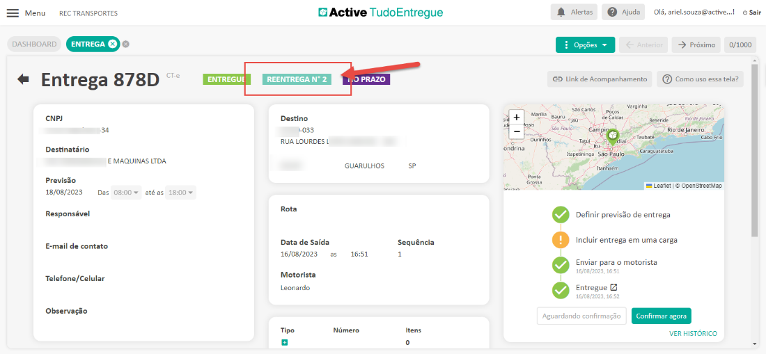Click the NO PRAZO badge
Viewport: 766px width, 354px height.
(x=366, y=79)
